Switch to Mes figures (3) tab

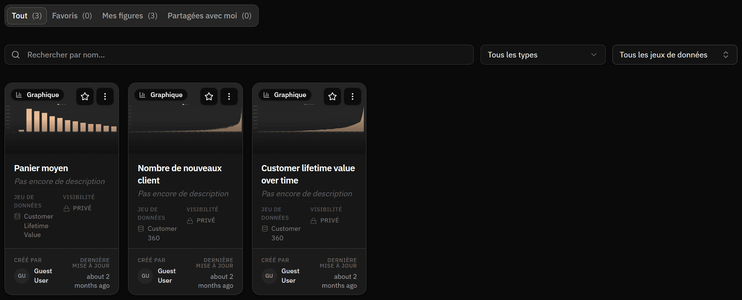(x=130, y=16)
